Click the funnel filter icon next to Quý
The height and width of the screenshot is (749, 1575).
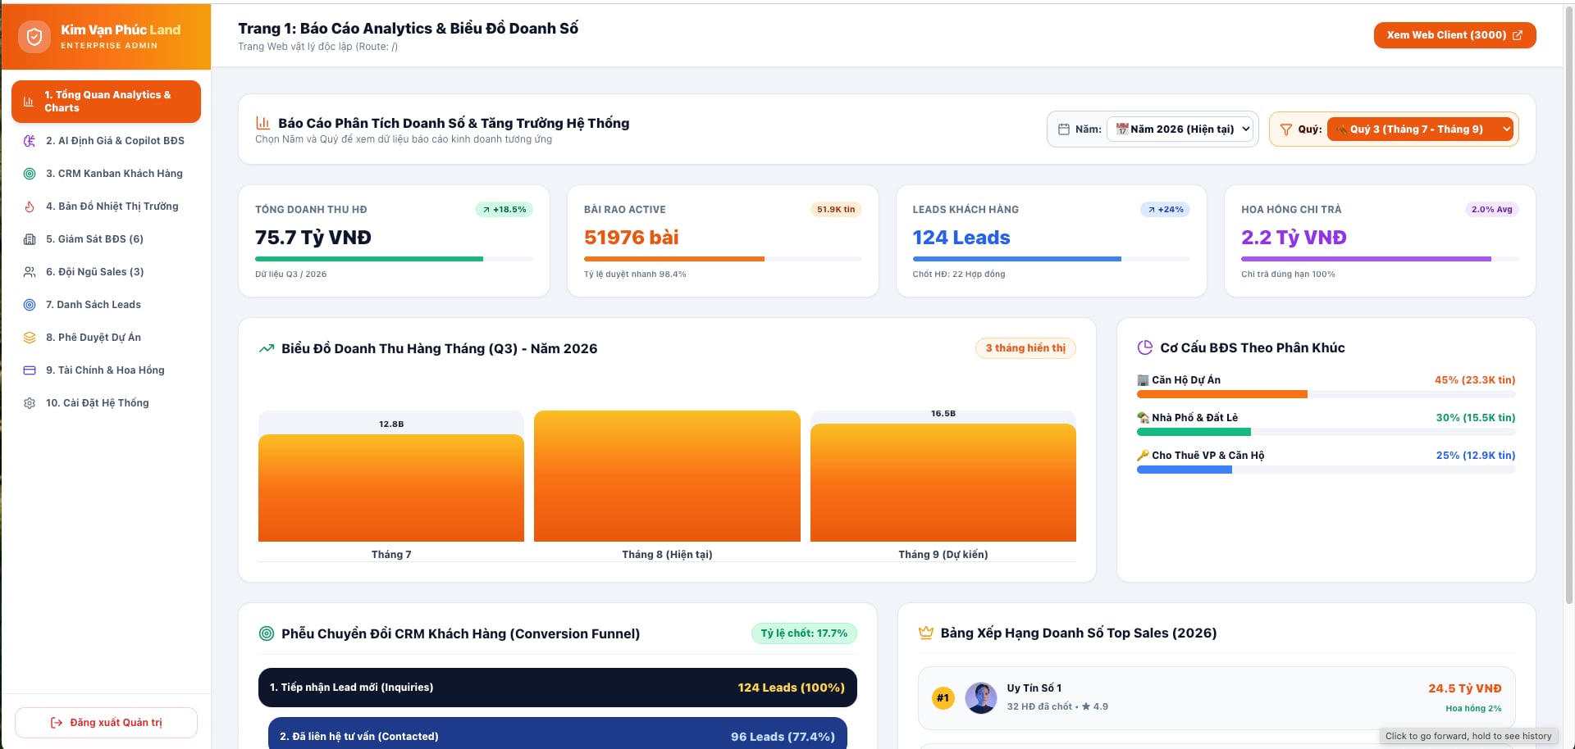pyautogui.click(x=1286, y=129)
